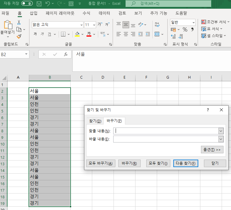
Task: Click the Center horizontal align icon
Action: coord(126,34)
